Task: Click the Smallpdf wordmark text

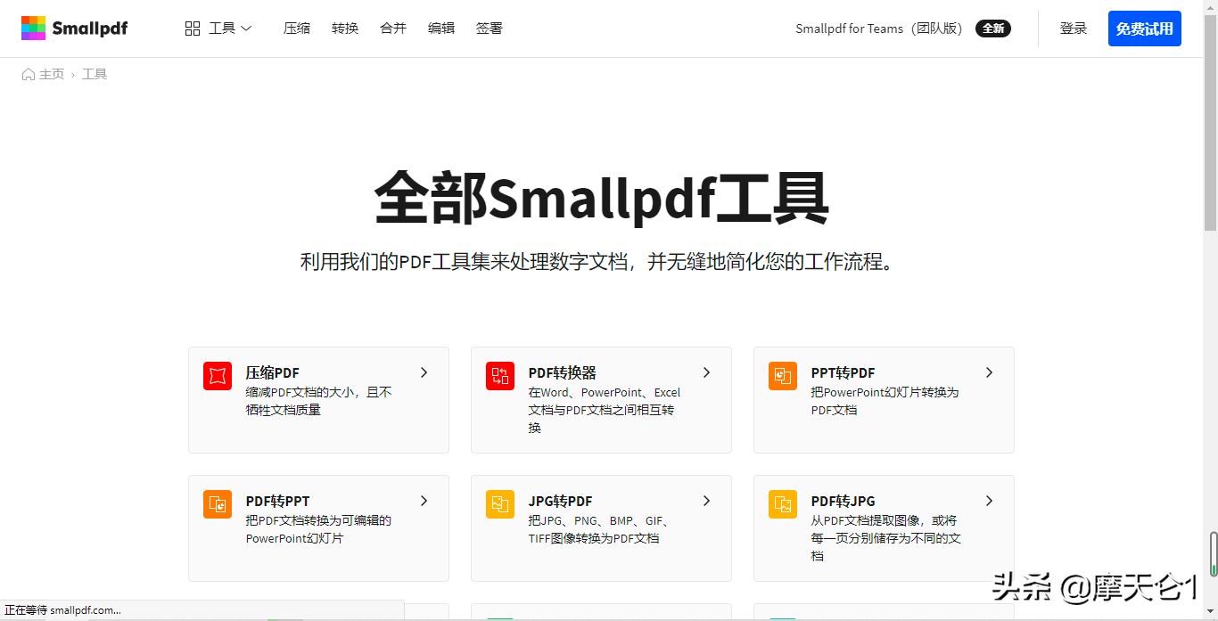Action: (90, 29)
